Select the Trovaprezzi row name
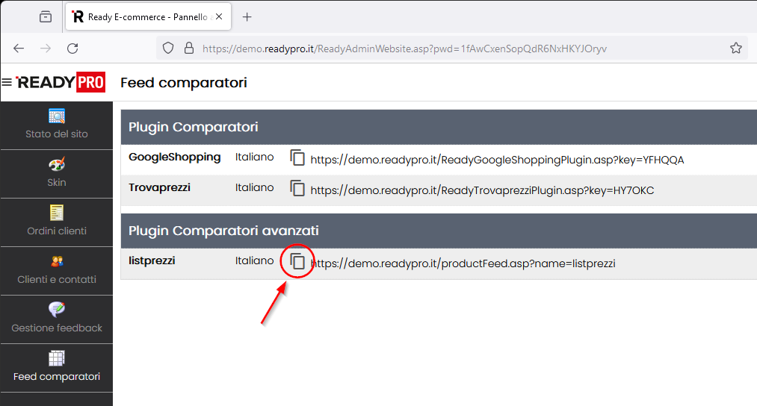This screenshot has height=406, width=757. coord(159,187)
